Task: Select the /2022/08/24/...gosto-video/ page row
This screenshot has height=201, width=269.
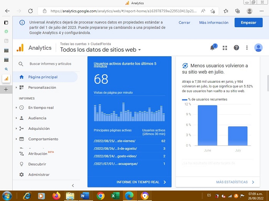Action: 130,156
